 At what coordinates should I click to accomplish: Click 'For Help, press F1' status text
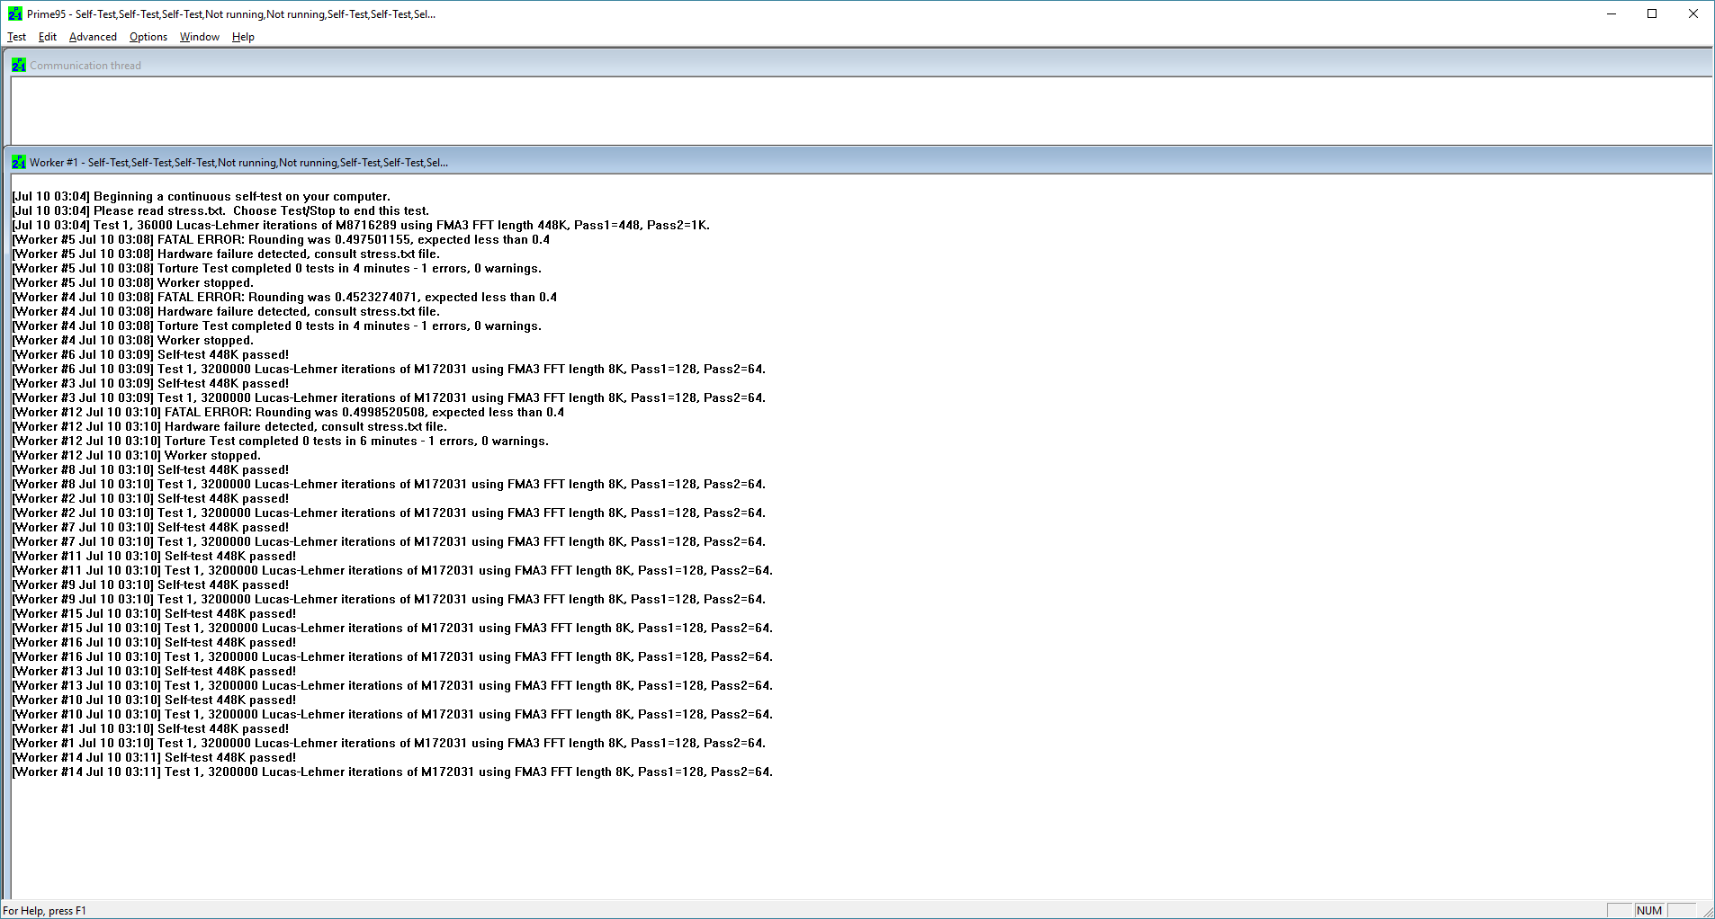pyautogui.click(x=44, y=911)
